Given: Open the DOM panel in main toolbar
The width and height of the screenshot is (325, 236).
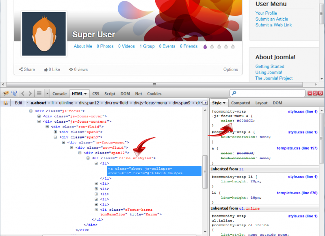Looking at the screenshot, I should (125, 94).
